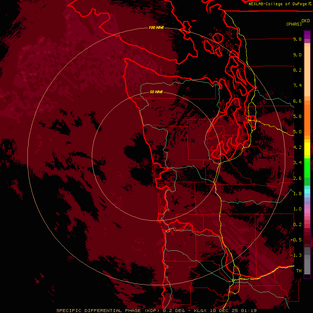Viewport: 313px width, 313px height.
Task: Click the 0.2 DEG elevation angle in caption
Action: [x=174, y=311]
